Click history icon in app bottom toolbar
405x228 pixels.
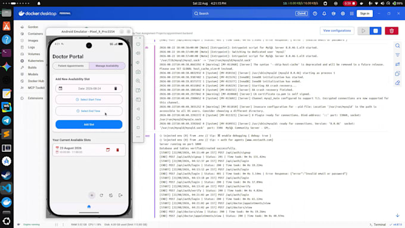click(111, 195)
